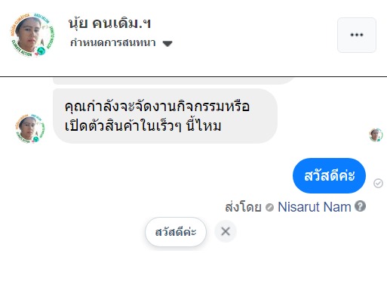Click the second line เปิดตัวสินค้า of the message
Image resolution: width=387 pixels, height=294 pixels.
point(143,125)
